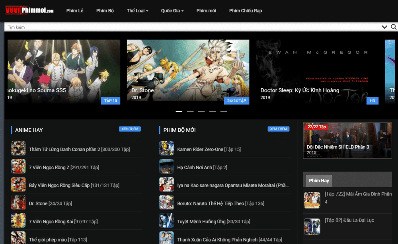Click the magnifier search icon
The height and width of the screenshot is (244, 398).
point(394,27)
